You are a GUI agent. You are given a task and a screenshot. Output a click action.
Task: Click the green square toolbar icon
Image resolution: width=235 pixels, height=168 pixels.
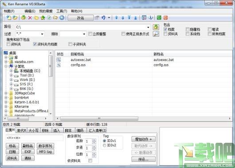(x=159, y=18)
